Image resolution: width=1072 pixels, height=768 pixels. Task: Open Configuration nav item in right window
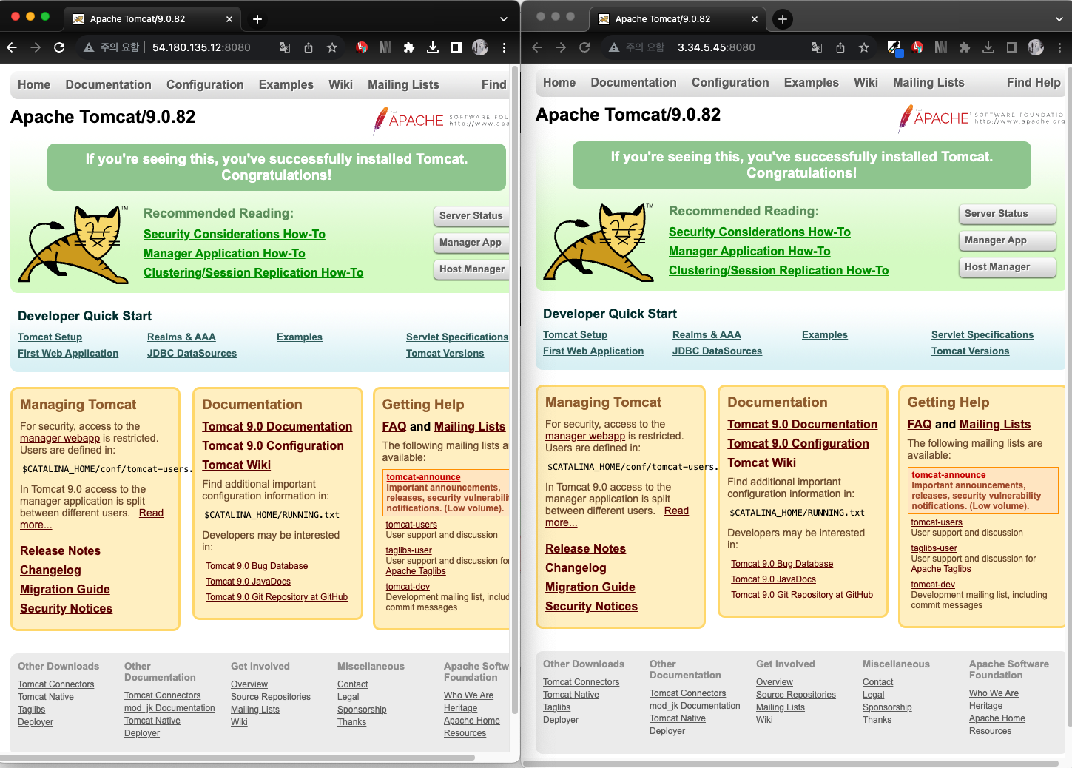tap(730, 83)
